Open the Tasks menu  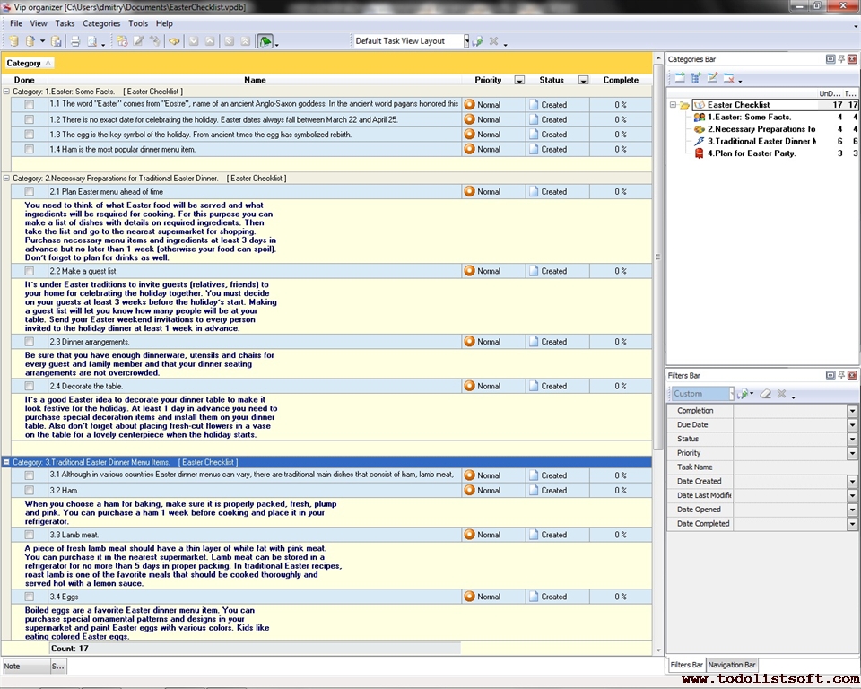click(x=65, y=23)
